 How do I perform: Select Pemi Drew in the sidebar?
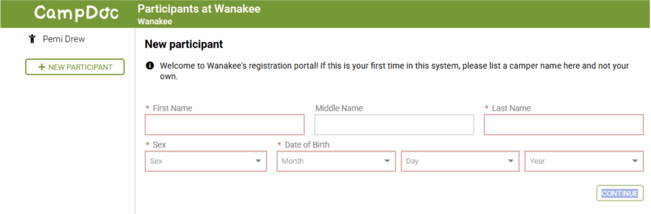pyautogui.click(x=64, y=39)
